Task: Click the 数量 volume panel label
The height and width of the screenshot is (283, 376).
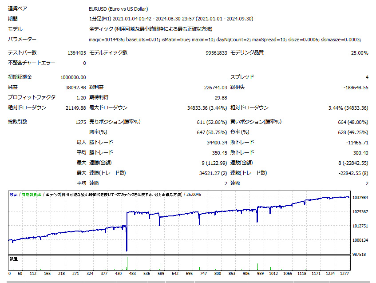Action: [14, 259]
